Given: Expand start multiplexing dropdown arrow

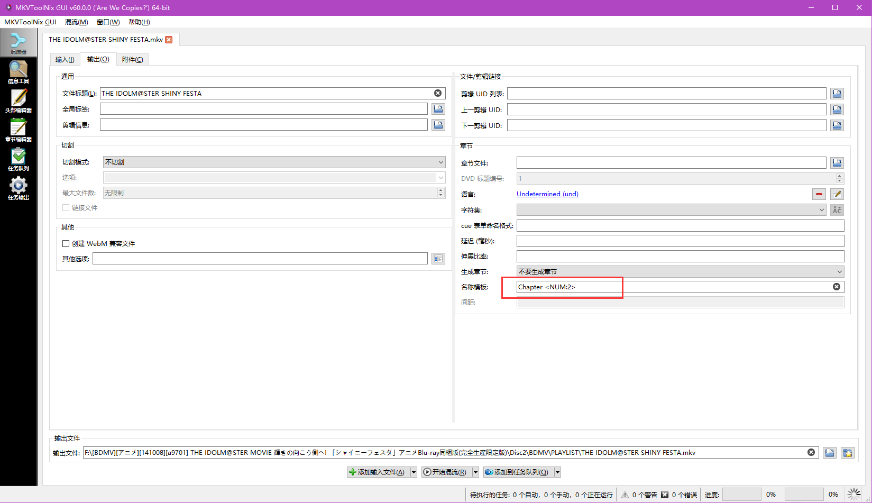Looking at the screenshot, I should tap(475, 472).
